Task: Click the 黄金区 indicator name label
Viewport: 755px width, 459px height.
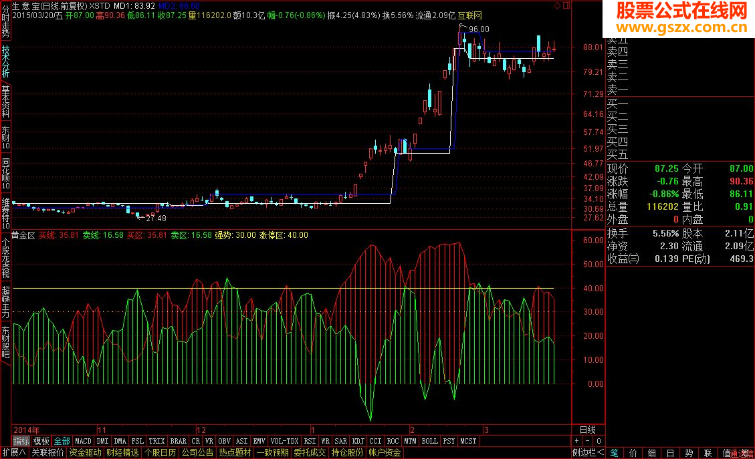Action: click(23, 235)
